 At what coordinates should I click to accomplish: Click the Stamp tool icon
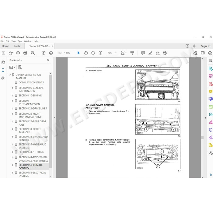pos(165,53)
